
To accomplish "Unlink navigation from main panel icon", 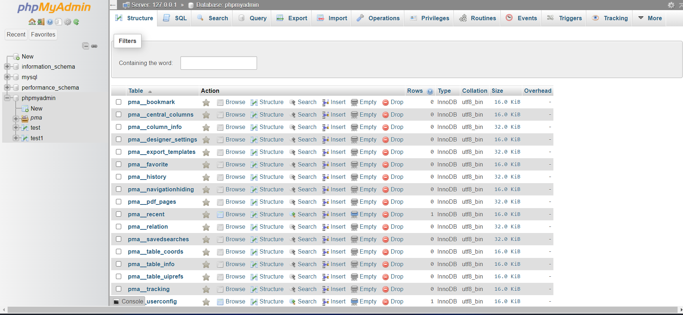I will (x=94, y=46).
